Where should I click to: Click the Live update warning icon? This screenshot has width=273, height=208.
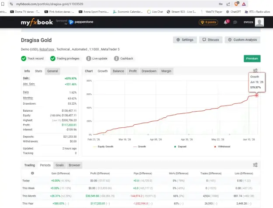pos(89,58)
